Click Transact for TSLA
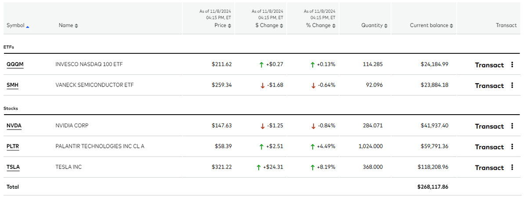The width and height of the screenshot is (527, 203). click(489, 168)
